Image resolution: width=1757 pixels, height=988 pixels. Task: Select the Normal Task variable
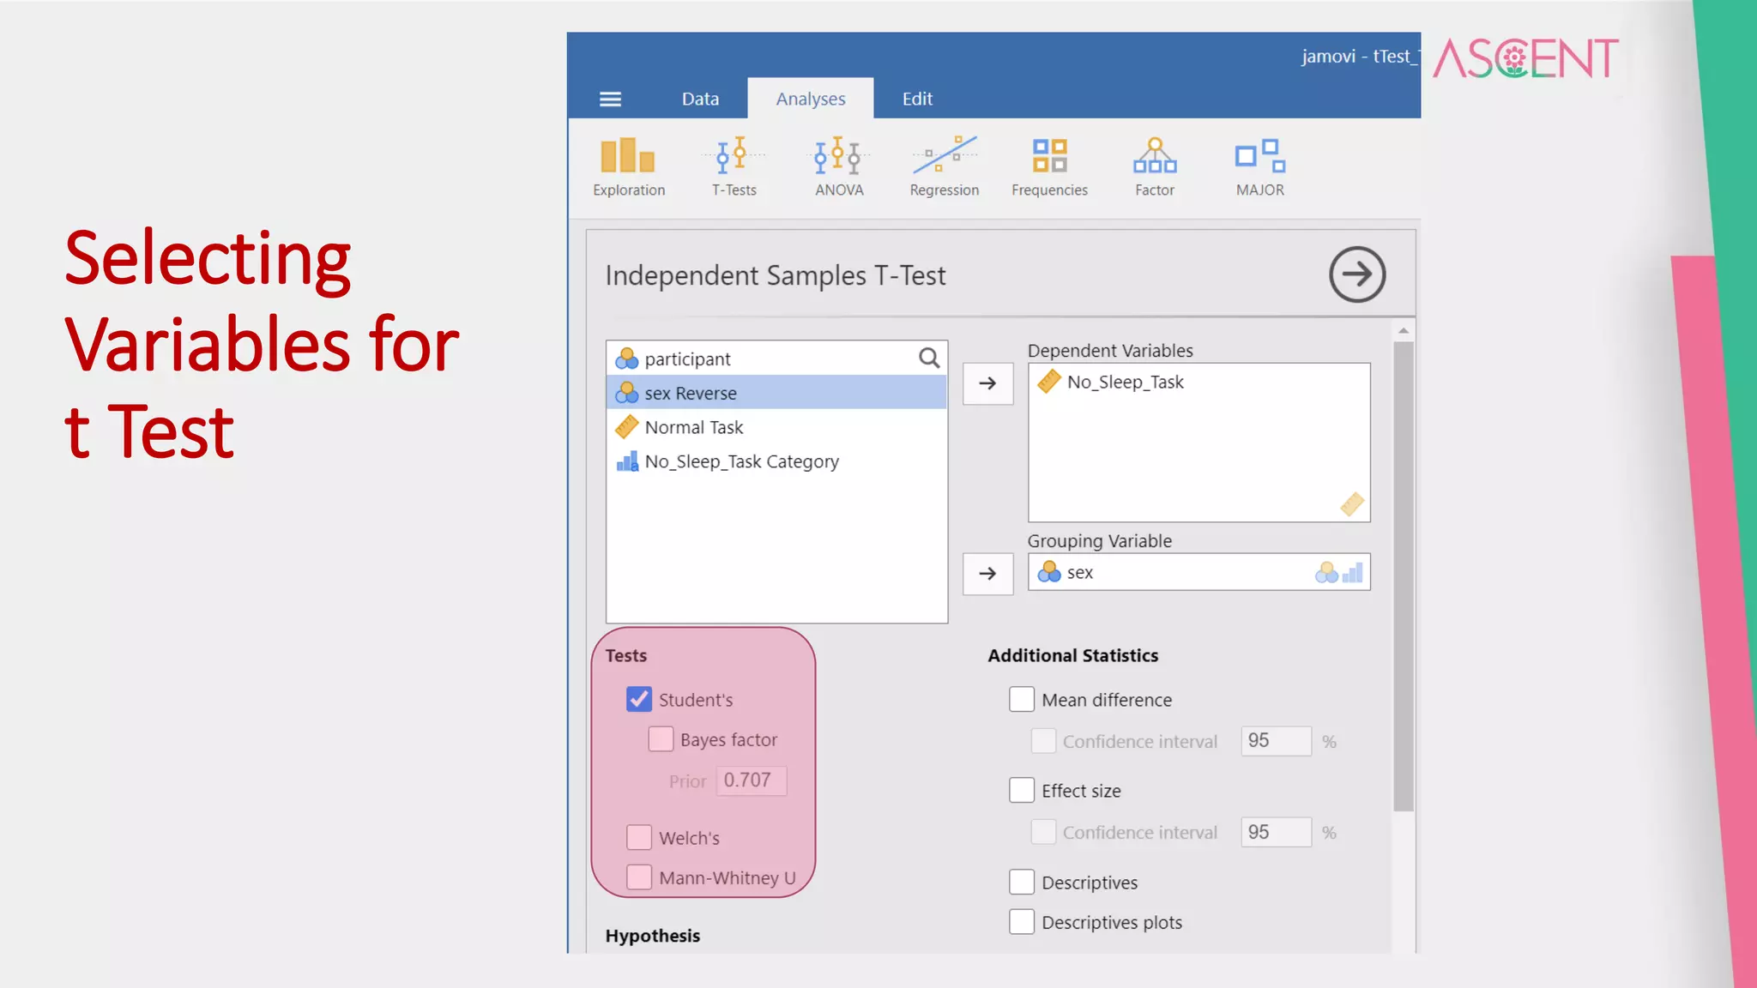coord(693,427)
